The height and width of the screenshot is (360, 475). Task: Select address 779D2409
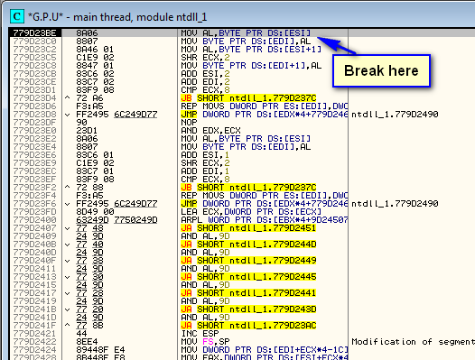pyautogui.click(x=34, y=236)
